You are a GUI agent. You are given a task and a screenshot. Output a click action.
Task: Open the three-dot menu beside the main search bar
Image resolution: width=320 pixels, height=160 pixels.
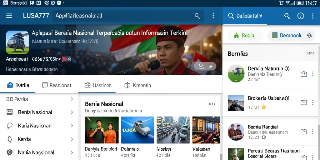pyautogui.click(x=213, y=16)
